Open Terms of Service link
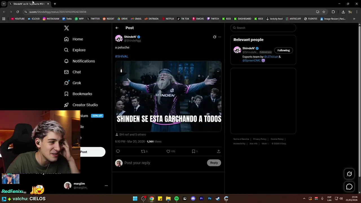The height and width of the screenshot is (203, 361). pyautogui.click(x=241, y=139)
